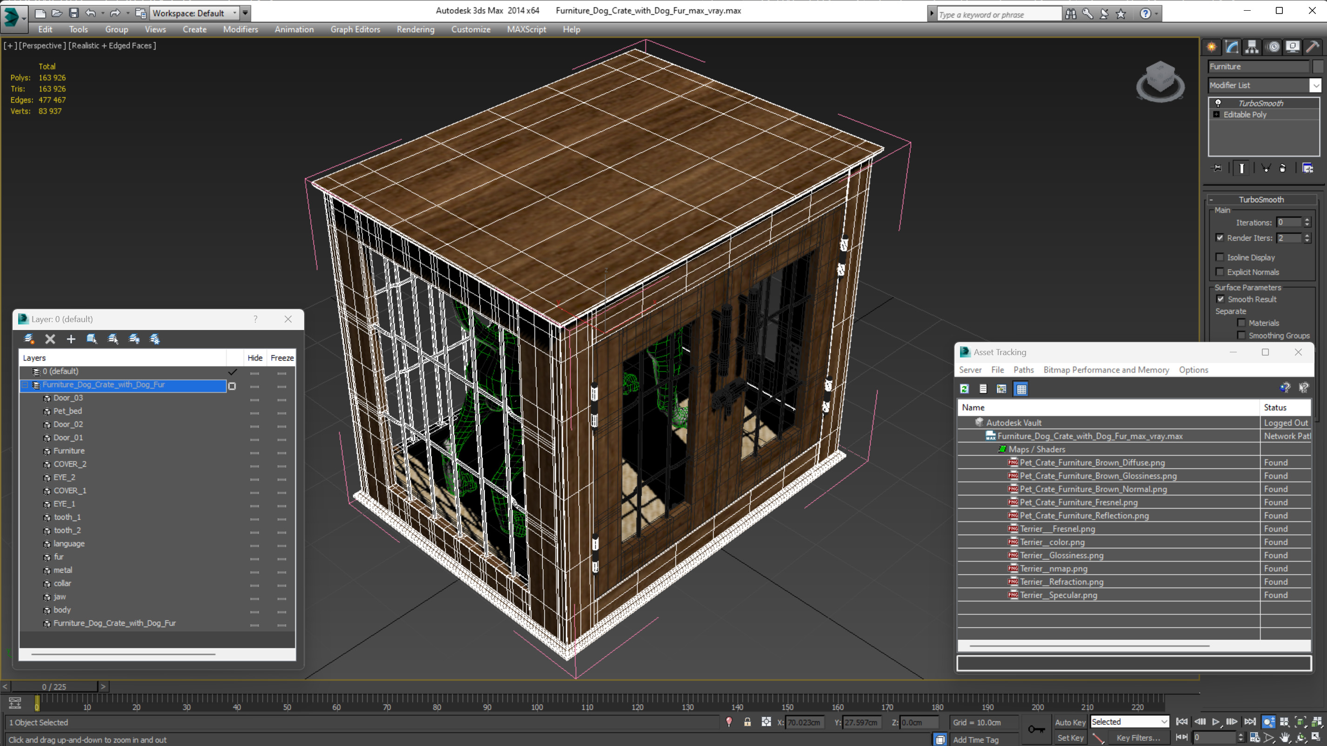Click Delete layer X icon

click(x=50, y=339)
